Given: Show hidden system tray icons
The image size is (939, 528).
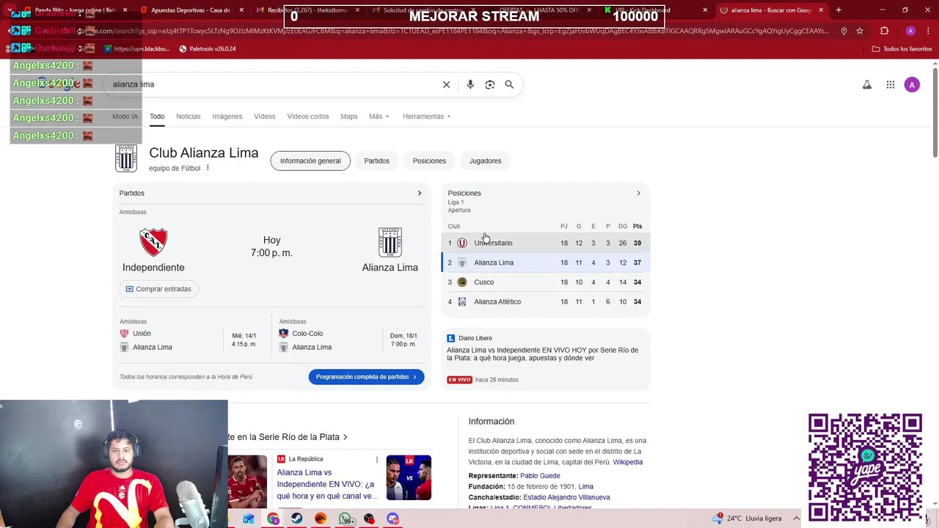Looking at the screenshot, I should (796, 518).
